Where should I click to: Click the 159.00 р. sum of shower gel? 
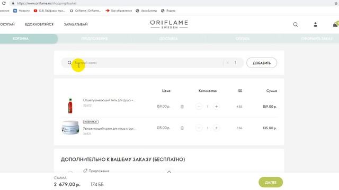(270, 107)
